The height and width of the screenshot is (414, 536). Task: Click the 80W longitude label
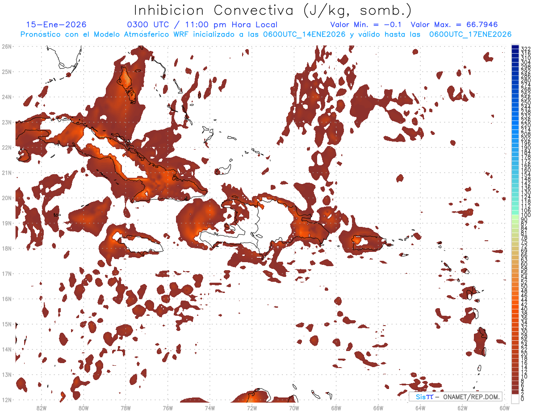click(x=83, y=408)
